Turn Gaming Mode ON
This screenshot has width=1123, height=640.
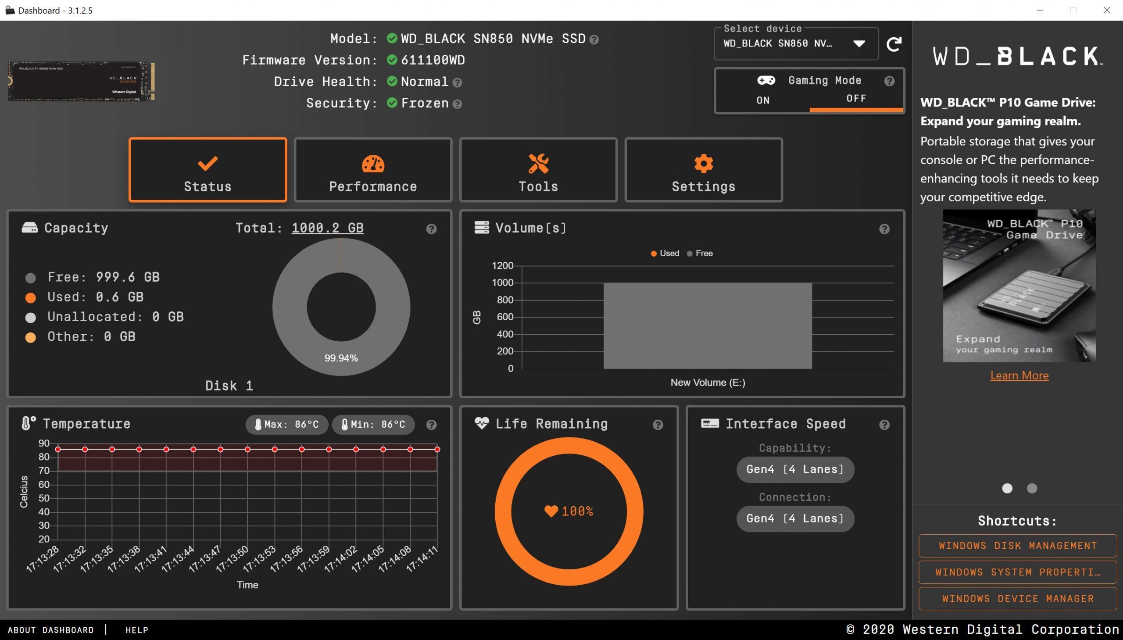coord(762,100)
